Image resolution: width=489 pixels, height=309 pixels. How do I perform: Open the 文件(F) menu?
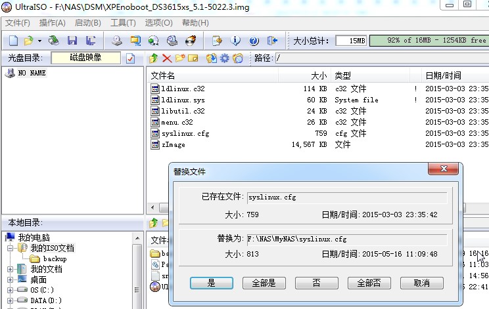click(18, 23)
